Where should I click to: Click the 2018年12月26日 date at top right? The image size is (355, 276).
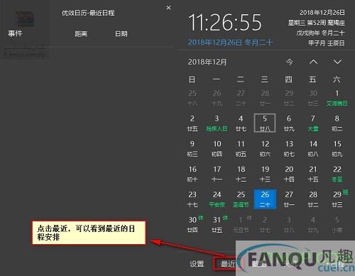(x=322, y=13)
